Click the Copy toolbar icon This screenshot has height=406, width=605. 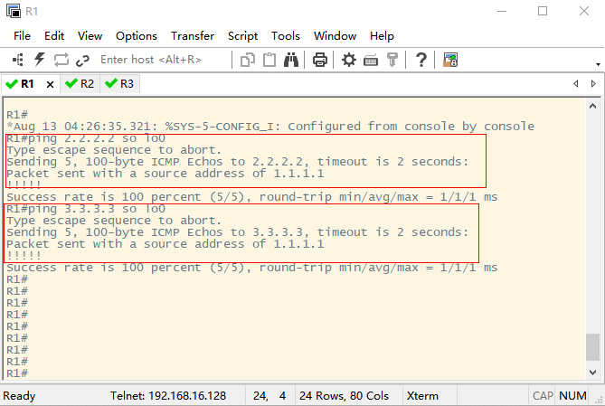click(247, 61)
